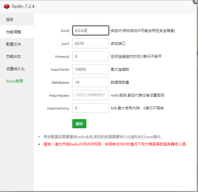Click the Redis logo icon in title
The height and width of the screenshot is (192, 198).
[7, 6]
